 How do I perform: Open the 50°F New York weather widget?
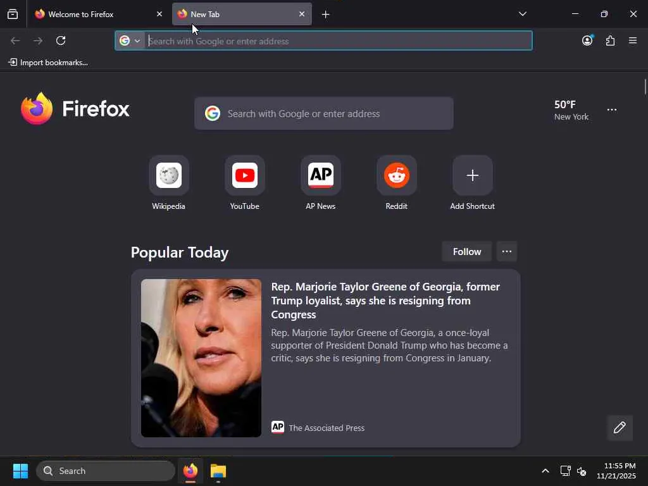571,110
